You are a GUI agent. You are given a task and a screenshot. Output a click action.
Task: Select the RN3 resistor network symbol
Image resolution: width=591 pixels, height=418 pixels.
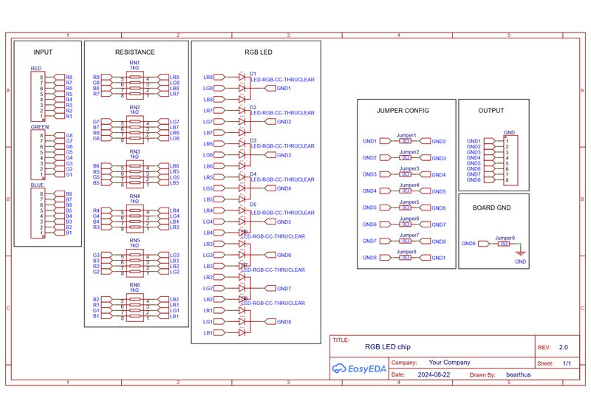(x=135, y=174)
